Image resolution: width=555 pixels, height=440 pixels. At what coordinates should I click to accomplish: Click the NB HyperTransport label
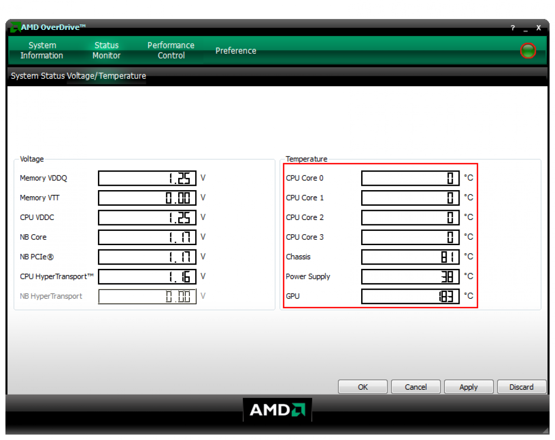click(x=51, y=296)
